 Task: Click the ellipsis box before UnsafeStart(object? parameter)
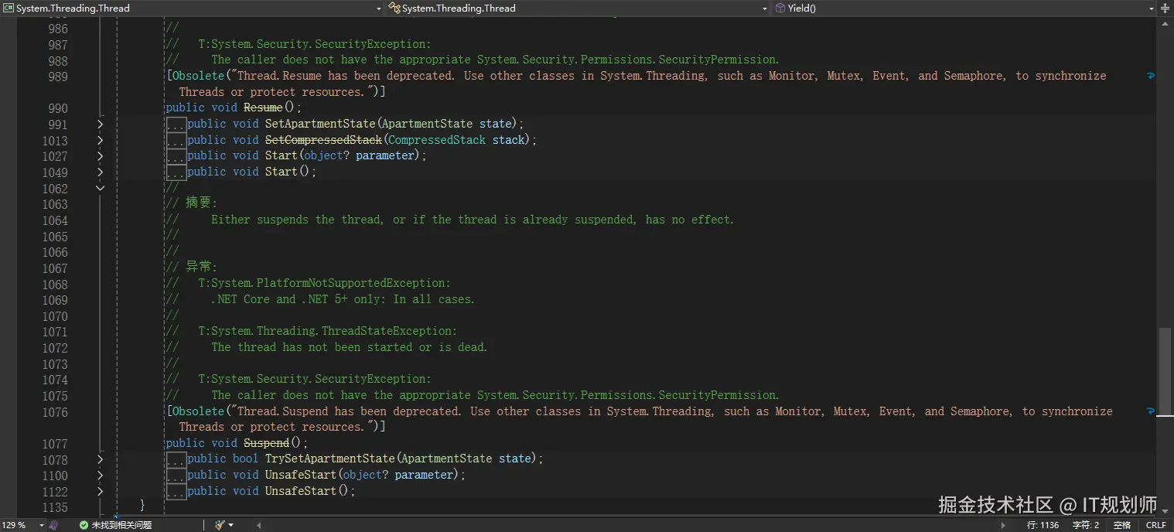[176, 475]
